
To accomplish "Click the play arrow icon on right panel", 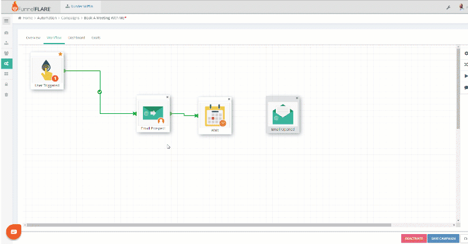I will click(466, 76).
